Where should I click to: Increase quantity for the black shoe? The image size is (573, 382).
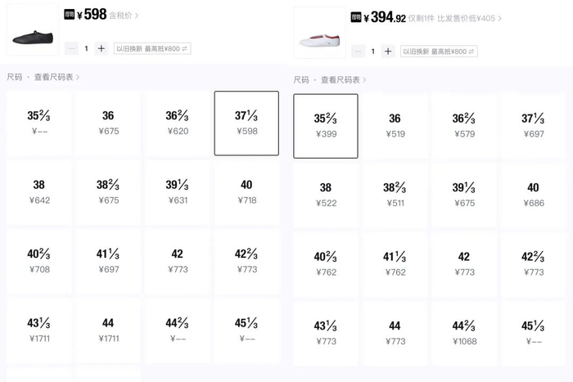tap(102, 48)
